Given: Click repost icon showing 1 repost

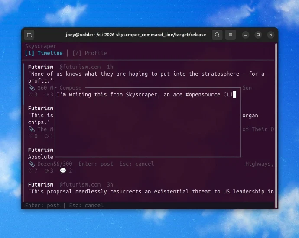Looking at the screenshot, I should tap(46, 136).
